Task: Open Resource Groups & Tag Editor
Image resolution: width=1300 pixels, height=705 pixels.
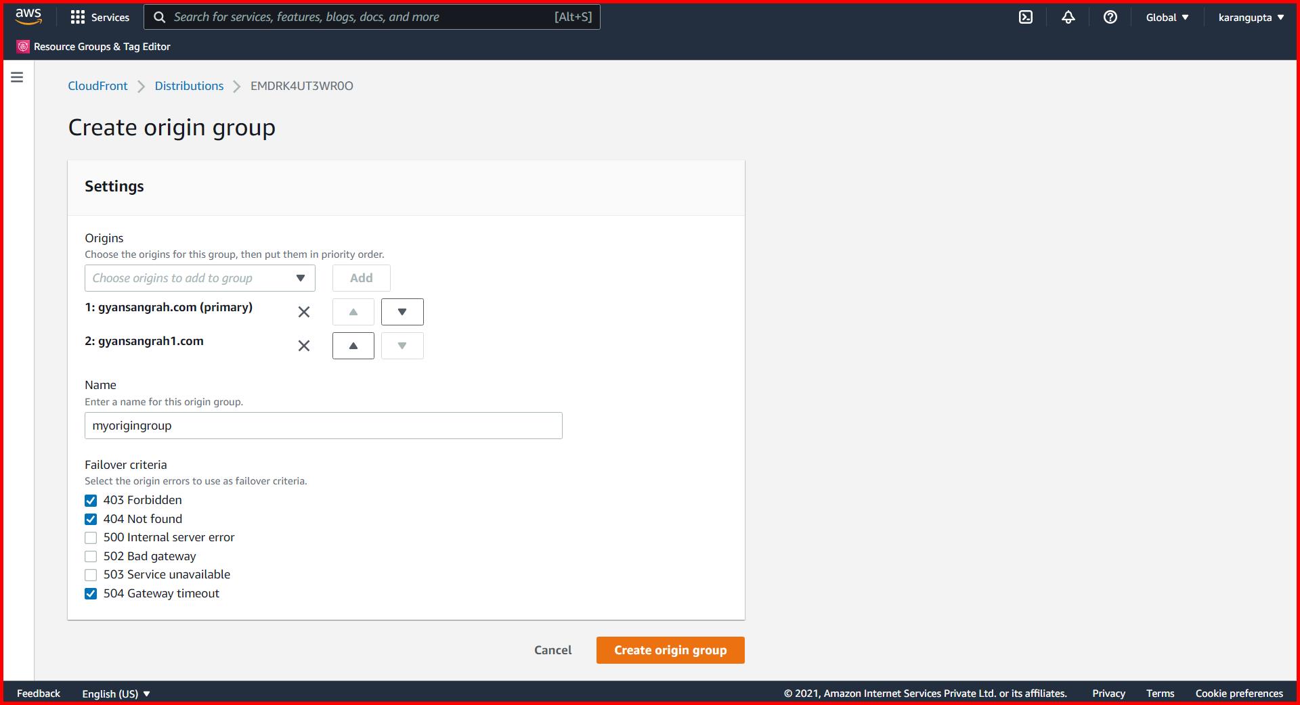Action: tap(93, 46)
